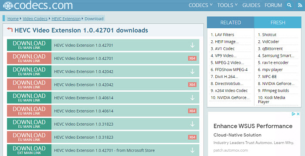This screenshot has width=305, height=156.
Task: Click the Enhance WSUS Performance ad headline
Action: [x=253, y=126]
